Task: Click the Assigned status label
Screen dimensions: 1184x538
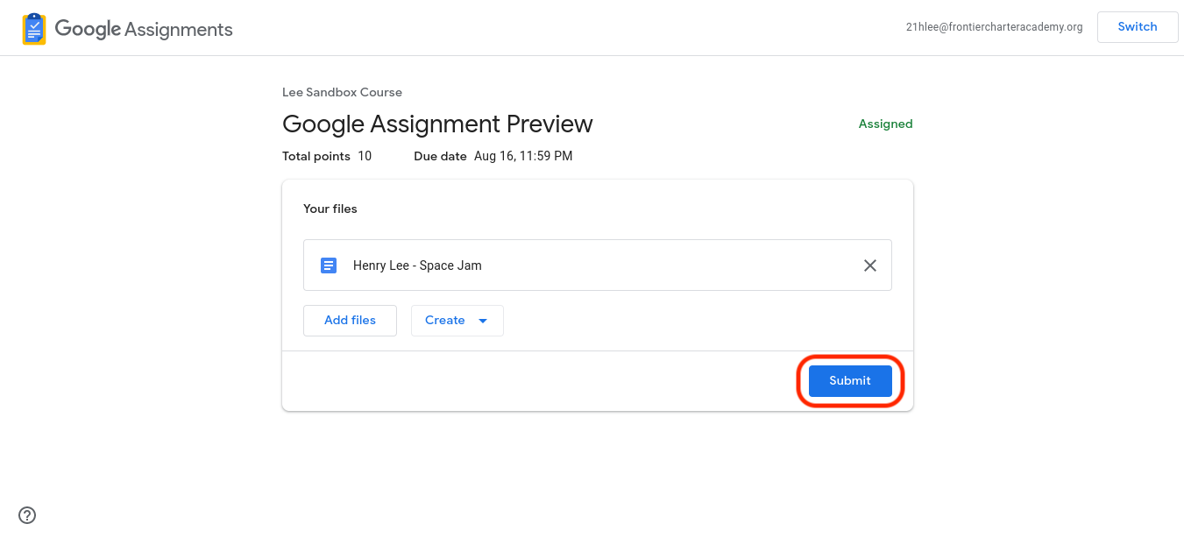Action: point(885,124)
